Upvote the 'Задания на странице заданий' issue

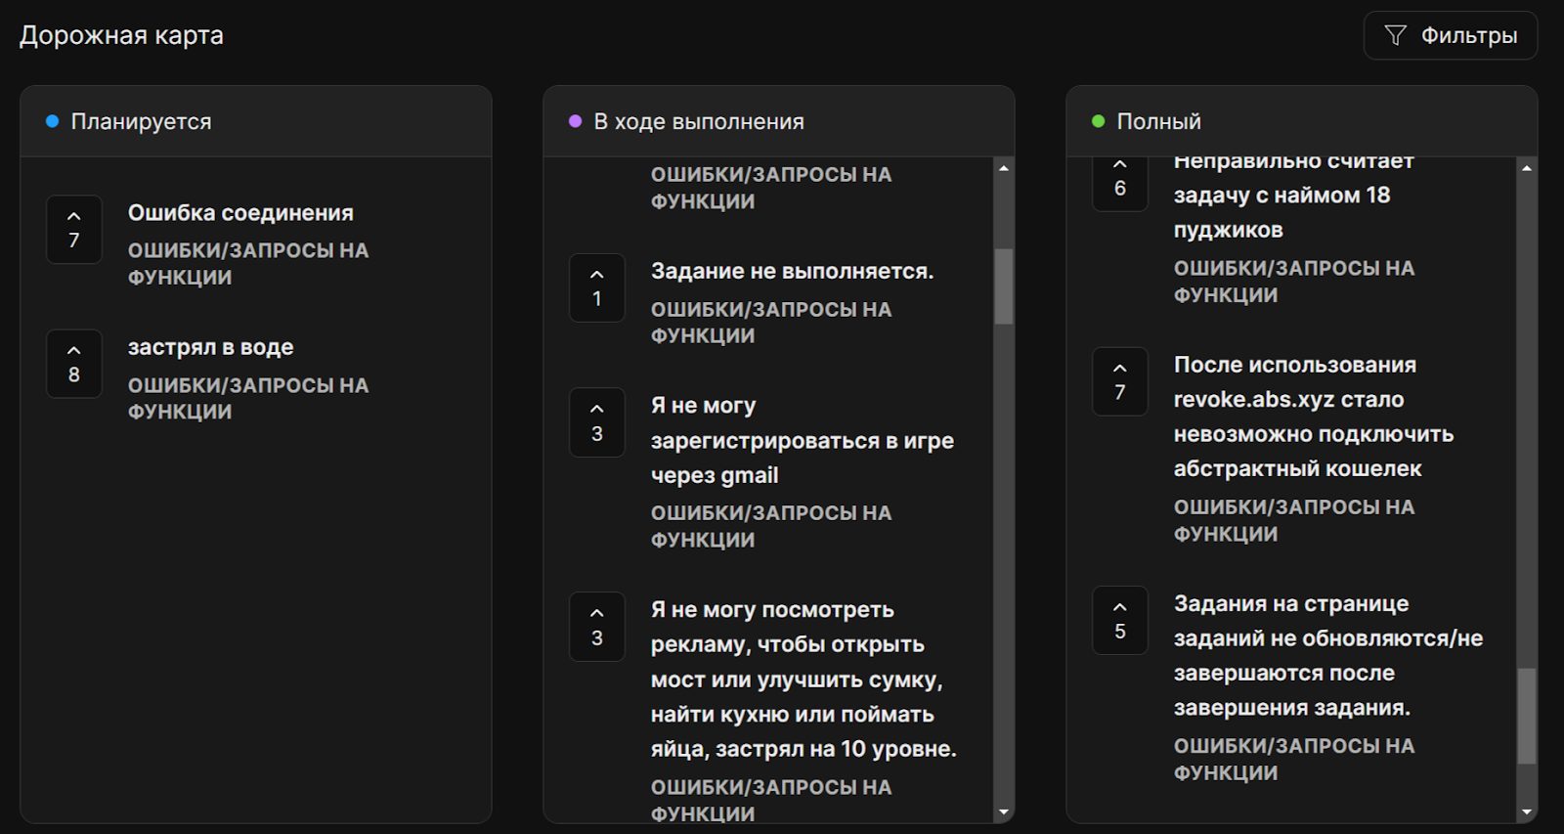pos(1120,620)
